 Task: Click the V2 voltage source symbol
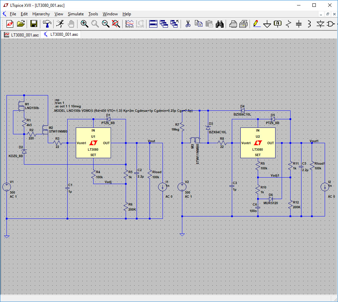pos(182,187)
